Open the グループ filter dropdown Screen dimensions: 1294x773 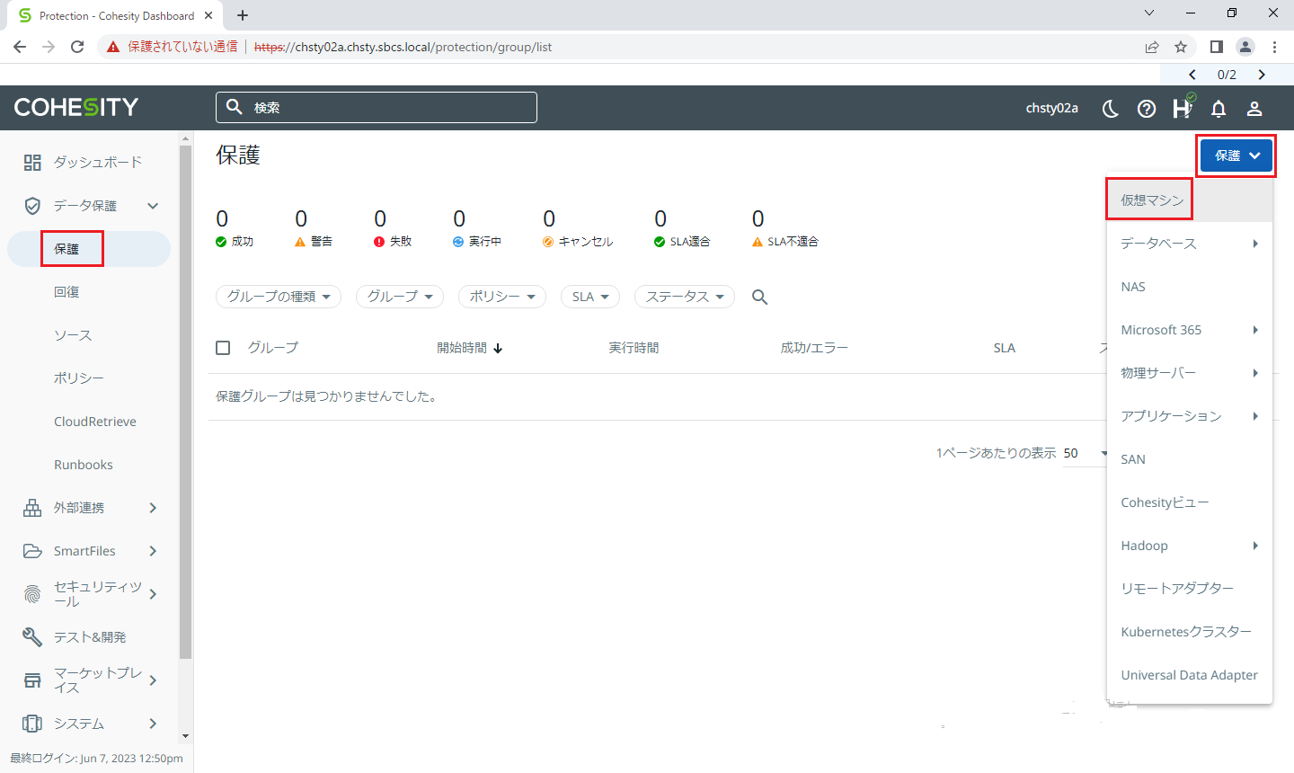400,297
